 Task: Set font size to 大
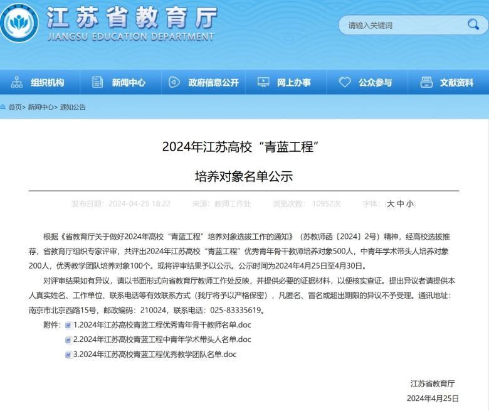click(x=391, y=204)
